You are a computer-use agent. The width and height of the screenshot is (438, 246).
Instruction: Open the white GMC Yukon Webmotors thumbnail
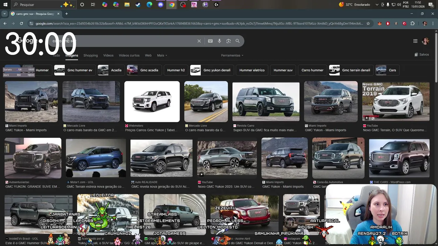point(152,101)
